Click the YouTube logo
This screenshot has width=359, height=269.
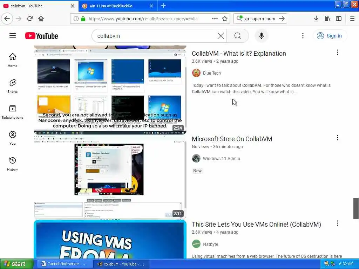point(41,36)
